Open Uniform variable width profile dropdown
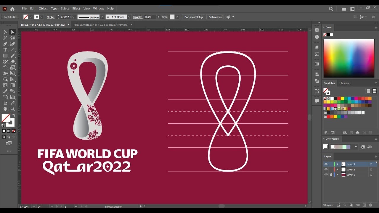Viewport: 379px width, 213px height. 102,17
